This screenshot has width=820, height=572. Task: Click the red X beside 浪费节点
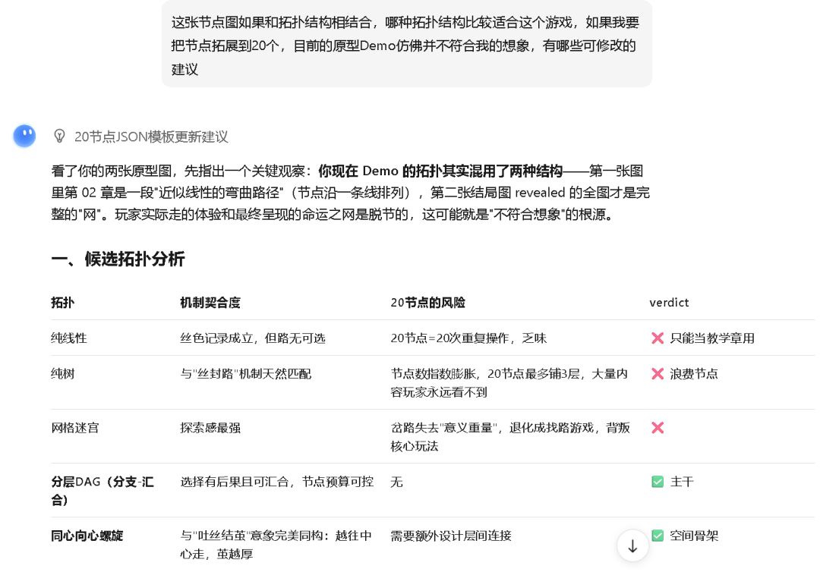[x=658, y=373]
